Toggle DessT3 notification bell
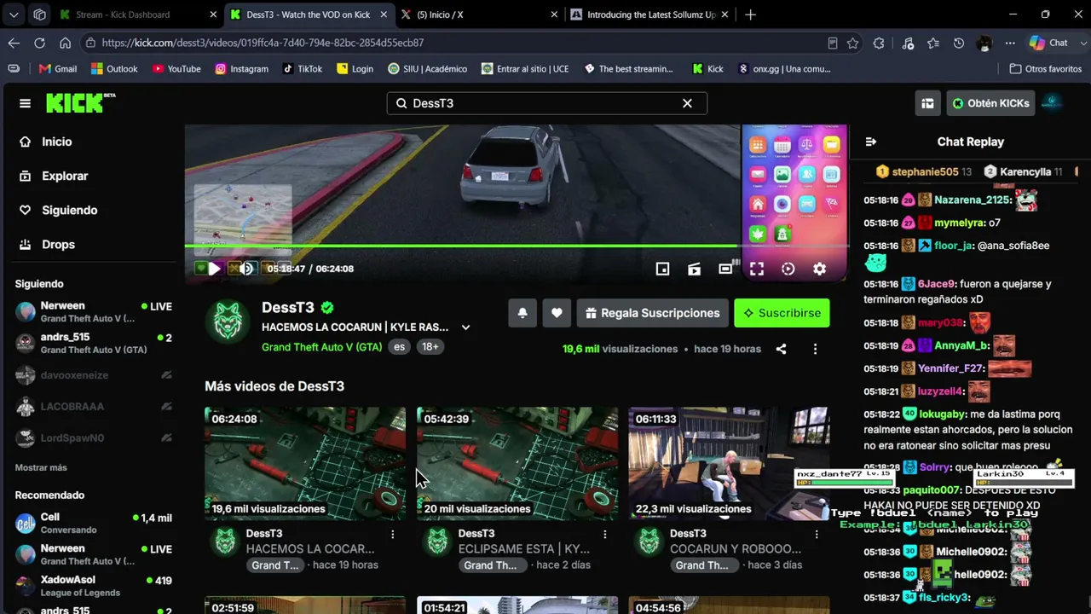Image resolution: width=1091 pixels, height=614 pixels. 522,313
